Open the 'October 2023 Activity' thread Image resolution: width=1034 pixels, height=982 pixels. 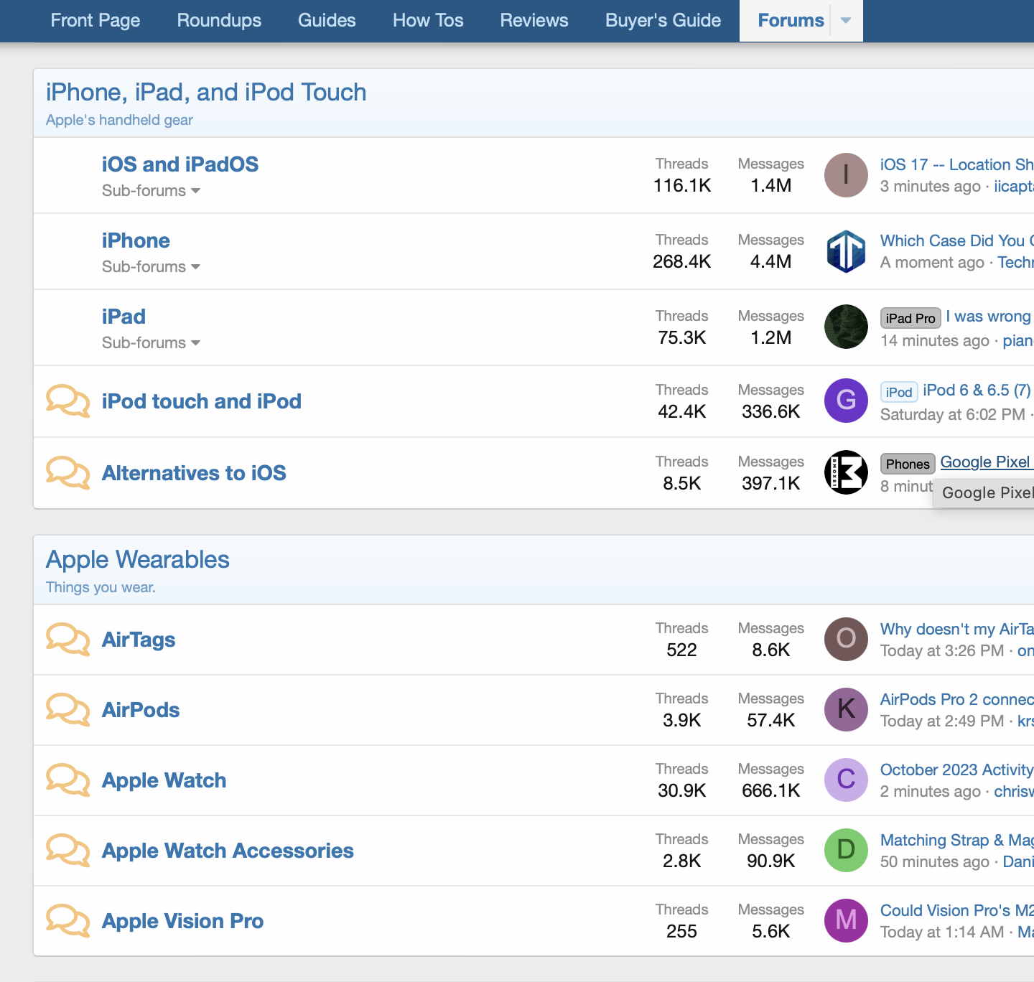click(x=957, y=770)
